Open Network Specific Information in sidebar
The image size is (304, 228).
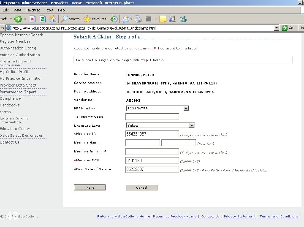coord(15,120)
